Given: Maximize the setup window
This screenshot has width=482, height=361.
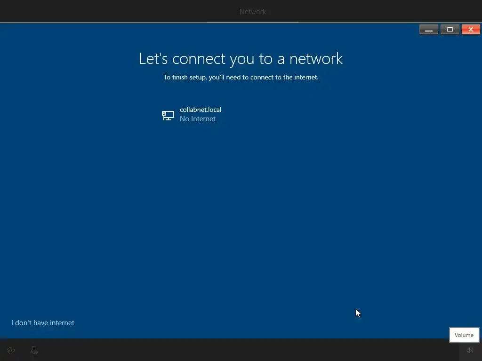Looking at the screenshot, I should pyautogui.click(x=450, y=30).
